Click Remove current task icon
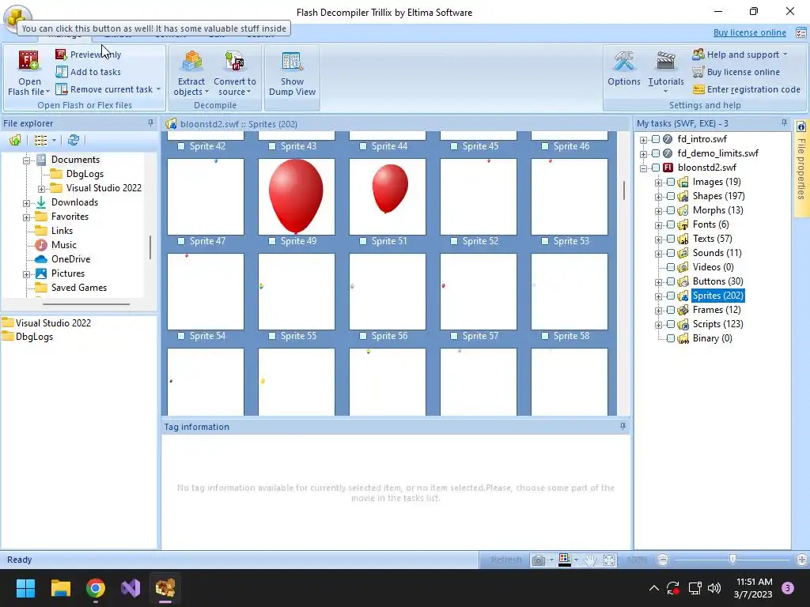Image resolution: width=810 pixels, height=607 pixels. [62, 89]
